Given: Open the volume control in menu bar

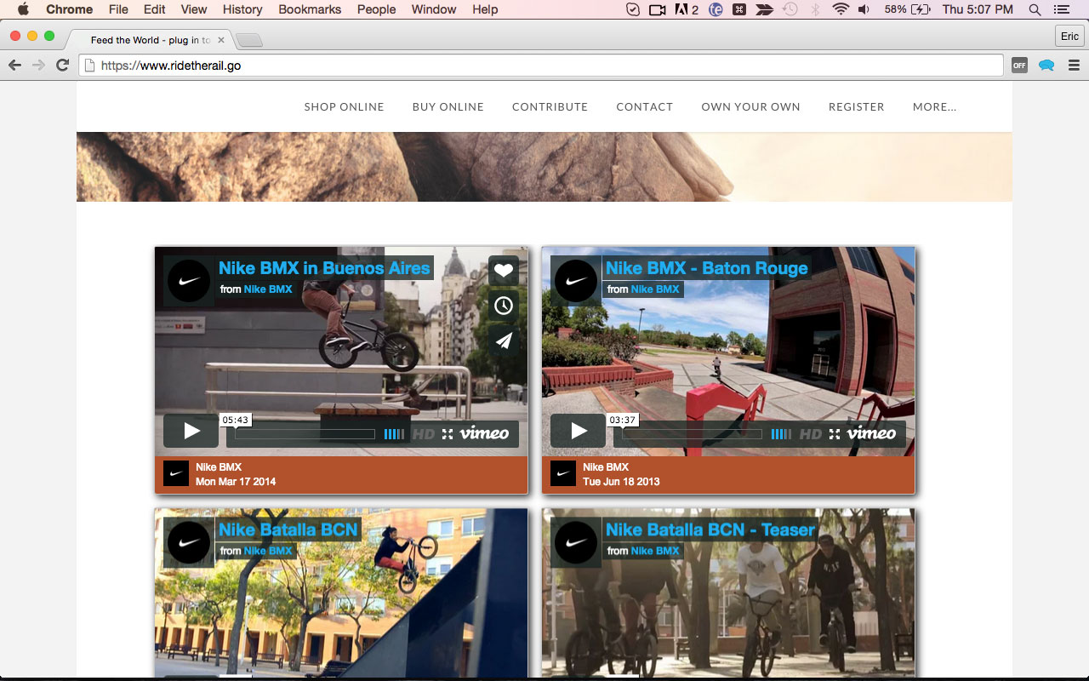Looking at the screenshot, I should pos(864,9).
